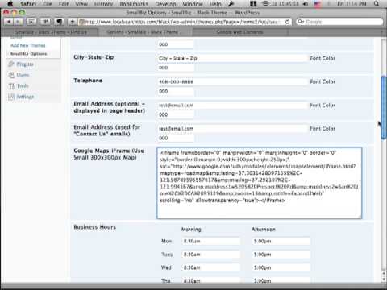
Task: Click the plus add-bookmark toolbar button
Action: click(73, 22)
